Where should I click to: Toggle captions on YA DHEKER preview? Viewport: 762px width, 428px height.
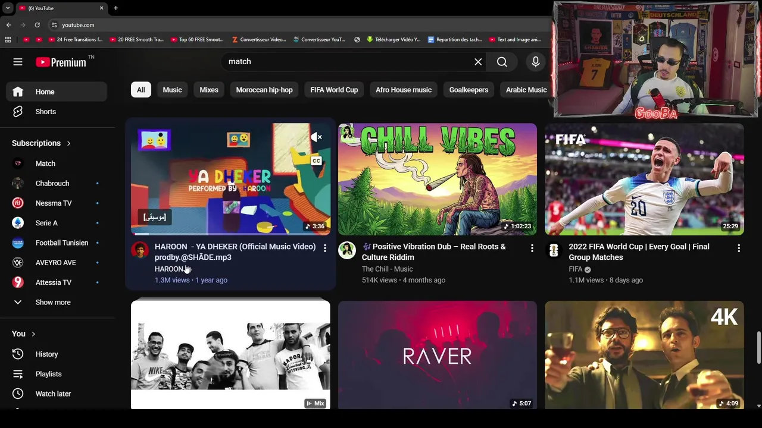[317, 161]
